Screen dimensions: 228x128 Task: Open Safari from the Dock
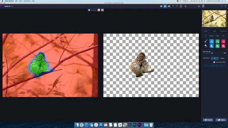click(x=86, y=125)
